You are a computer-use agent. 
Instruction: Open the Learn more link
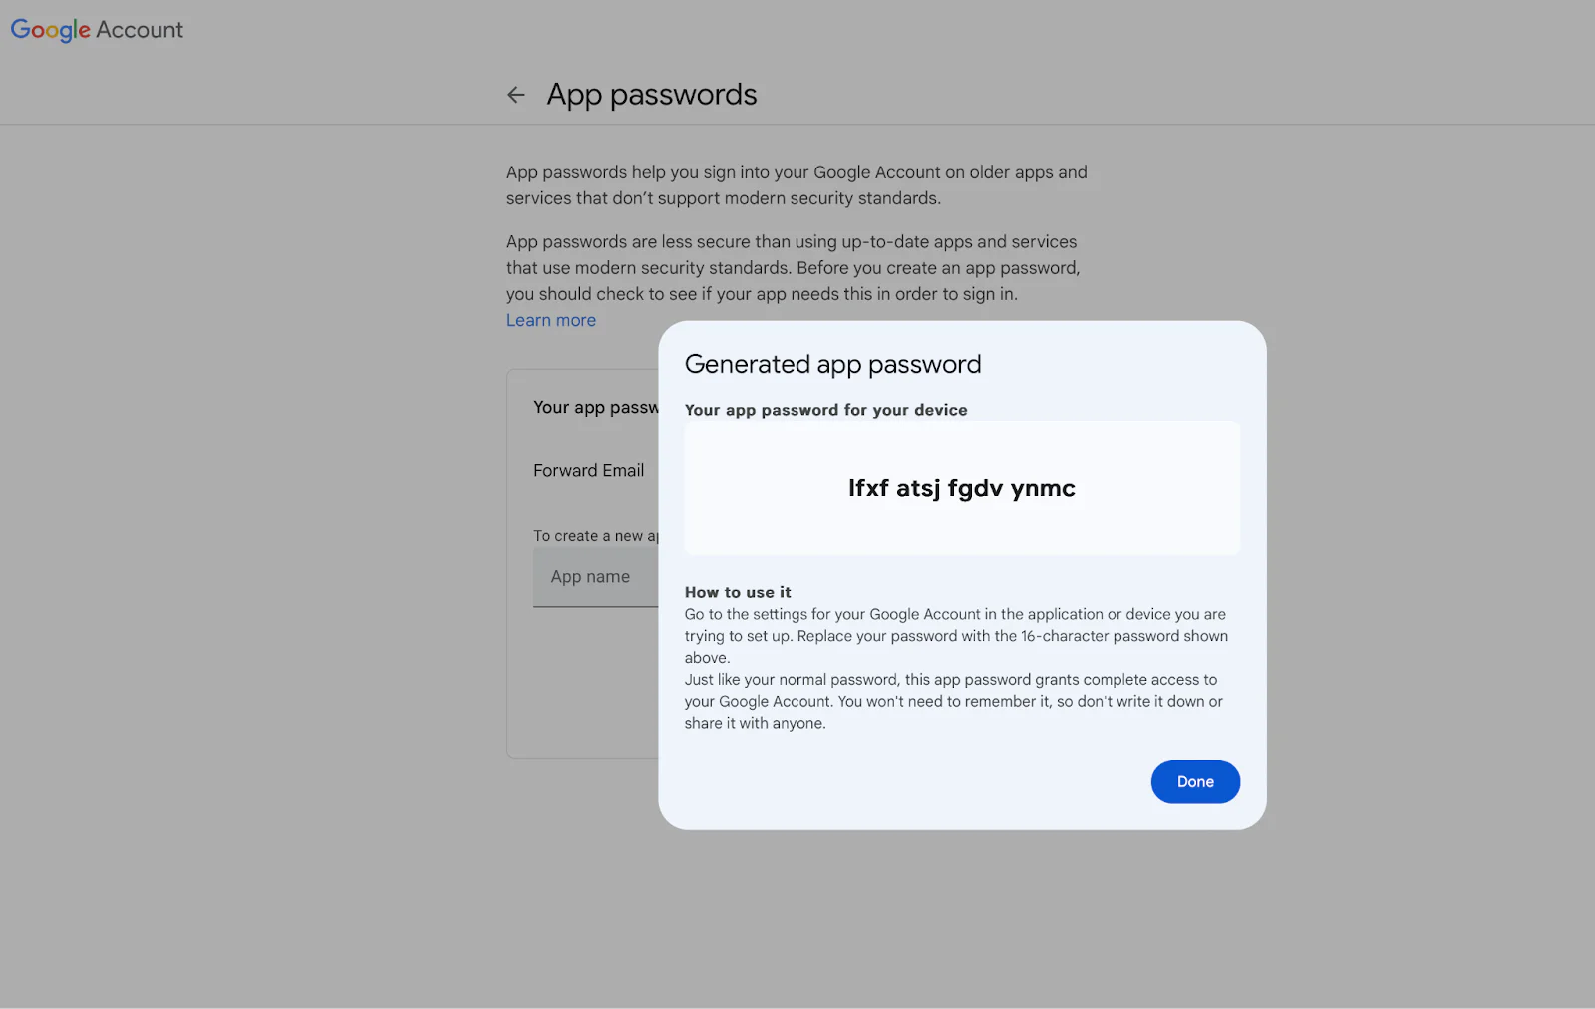[x=551, y=320]
